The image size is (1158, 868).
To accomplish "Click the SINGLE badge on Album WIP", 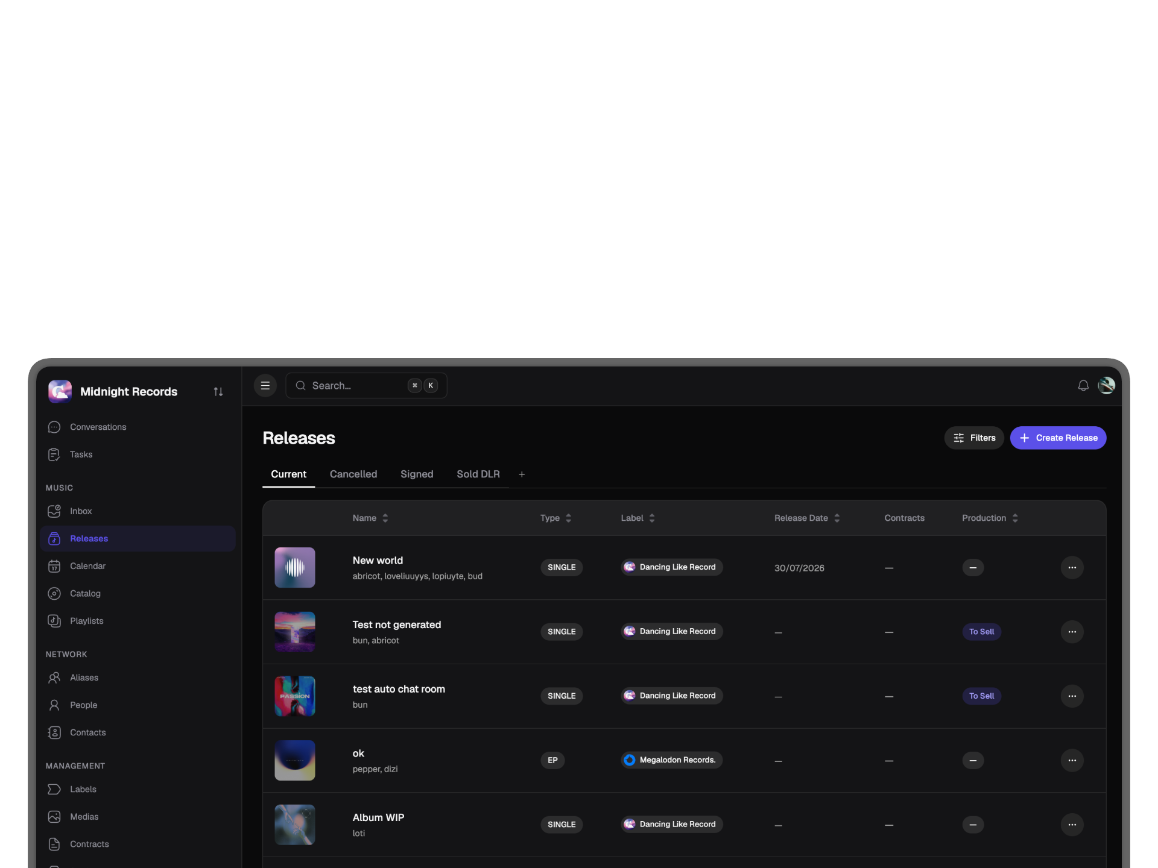I will tap(562, 825).
